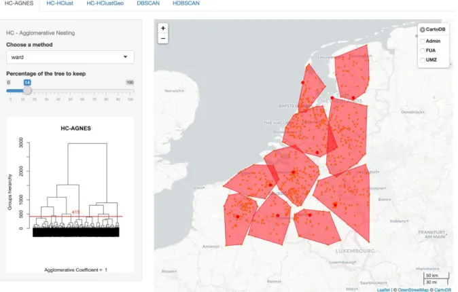Click the red cluster center near Amsterdam
This screenshot has width=458, height=292.
coord(303,83)
